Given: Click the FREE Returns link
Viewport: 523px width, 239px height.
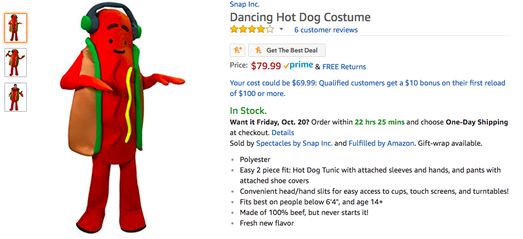Looking at the screenshot, I should point(344,67).
